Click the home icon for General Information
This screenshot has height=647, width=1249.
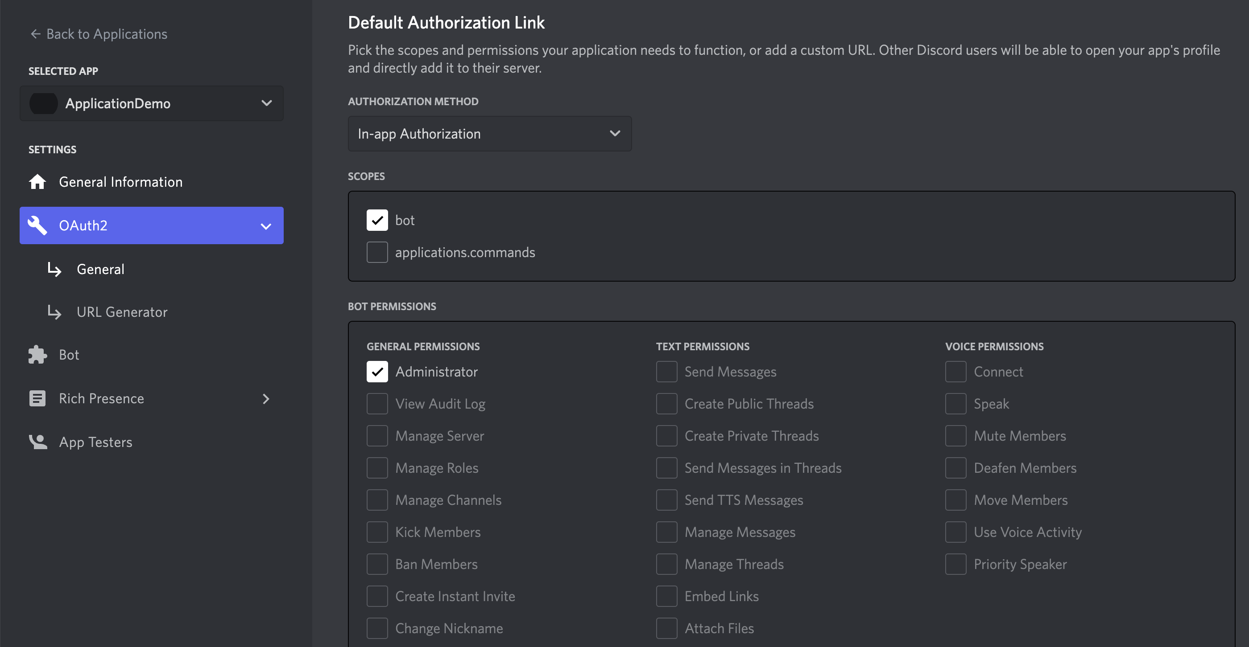coord(37,182)
